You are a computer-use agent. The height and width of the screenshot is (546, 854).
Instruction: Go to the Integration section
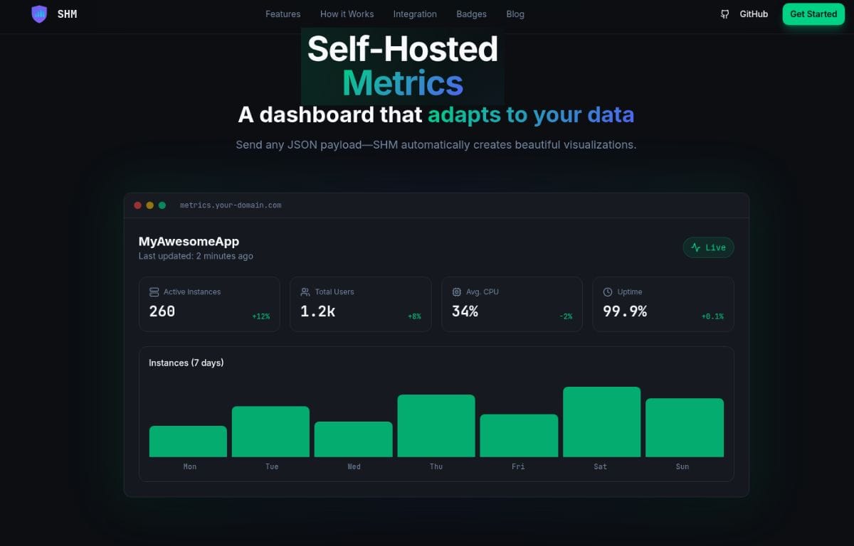coord(415,14)
